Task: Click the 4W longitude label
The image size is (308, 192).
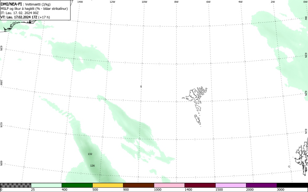Action: [241, 2]
